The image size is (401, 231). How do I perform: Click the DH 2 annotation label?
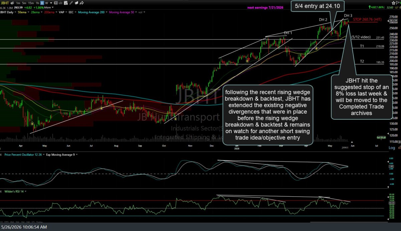323,20
